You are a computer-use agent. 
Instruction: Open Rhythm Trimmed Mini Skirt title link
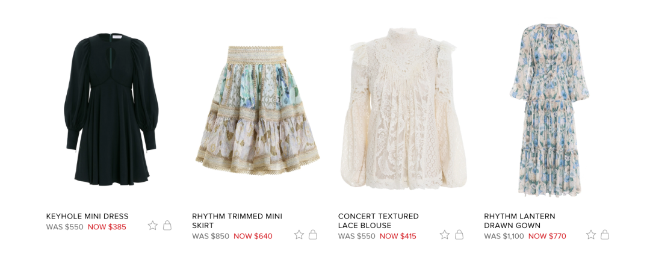point(237,221)
